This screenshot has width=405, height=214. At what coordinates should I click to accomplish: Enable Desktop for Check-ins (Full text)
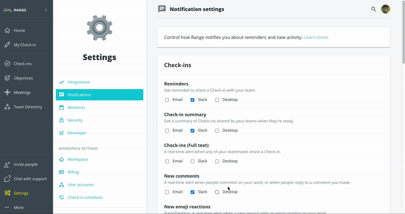(217, 162)
